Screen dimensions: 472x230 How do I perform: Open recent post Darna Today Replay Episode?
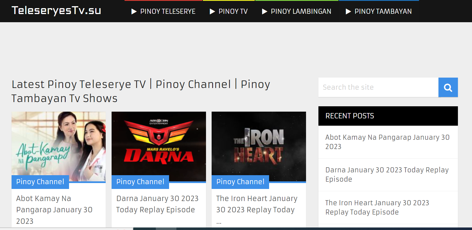pyautogui.click(x=387, y=175)
